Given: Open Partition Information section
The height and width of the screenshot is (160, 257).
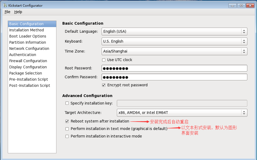Looking at the screenshot, I should coord(32,42).
